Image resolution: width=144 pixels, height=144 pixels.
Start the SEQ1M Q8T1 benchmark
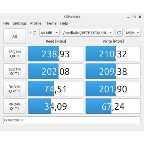click(x=15, y=54)
